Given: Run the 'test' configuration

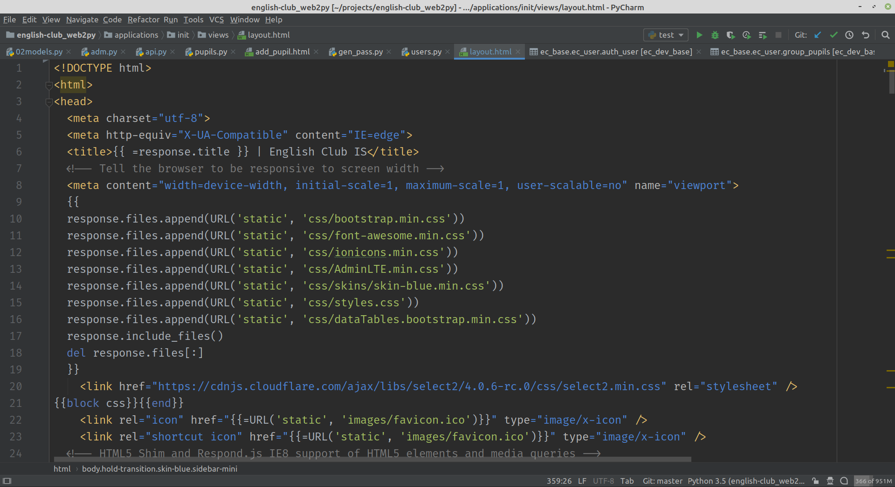Looking at the screenshot, I should [699, 35].
